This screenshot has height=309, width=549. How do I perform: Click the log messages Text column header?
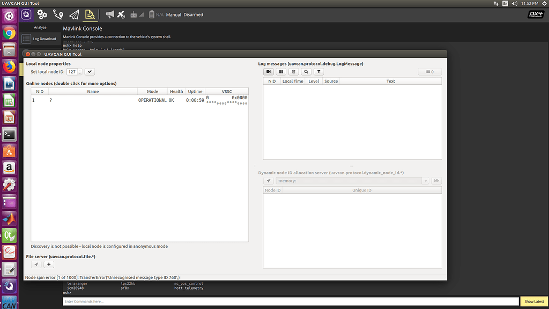point(391,82)
